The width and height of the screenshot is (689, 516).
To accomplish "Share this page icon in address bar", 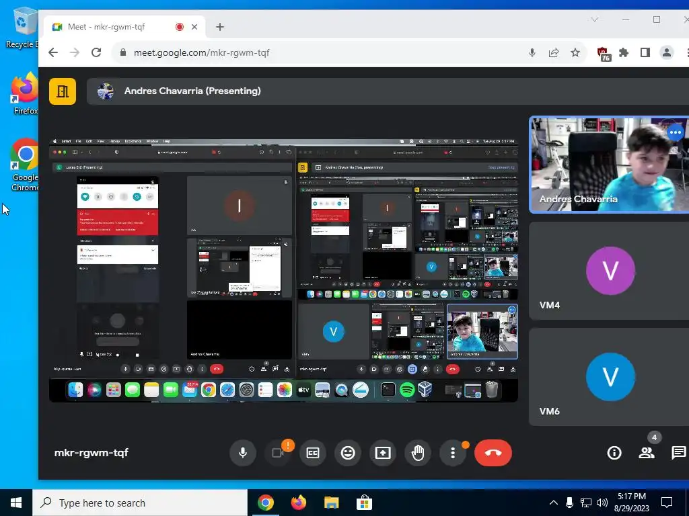I will click(x=554, y=52).
